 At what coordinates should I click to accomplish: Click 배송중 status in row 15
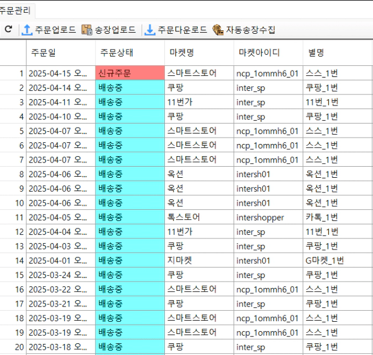click(130, 275)
